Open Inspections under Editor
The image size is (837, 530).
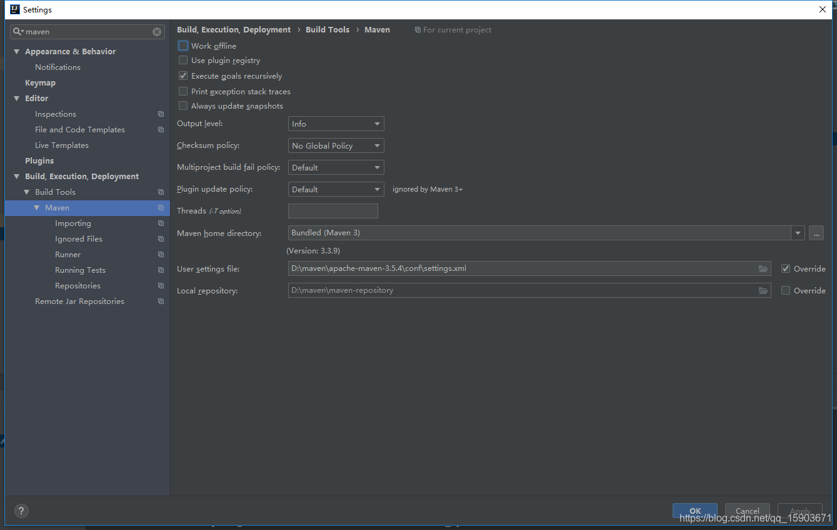click(56, 114)
